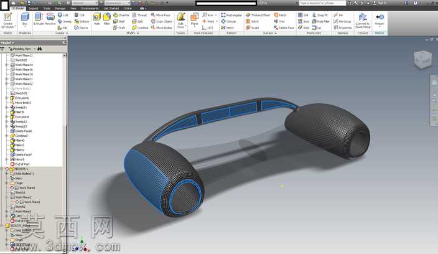The width and height of the screenshot is (438, 254).
Task: Click the Patch surface tool
Action: (x=280, y=15)
